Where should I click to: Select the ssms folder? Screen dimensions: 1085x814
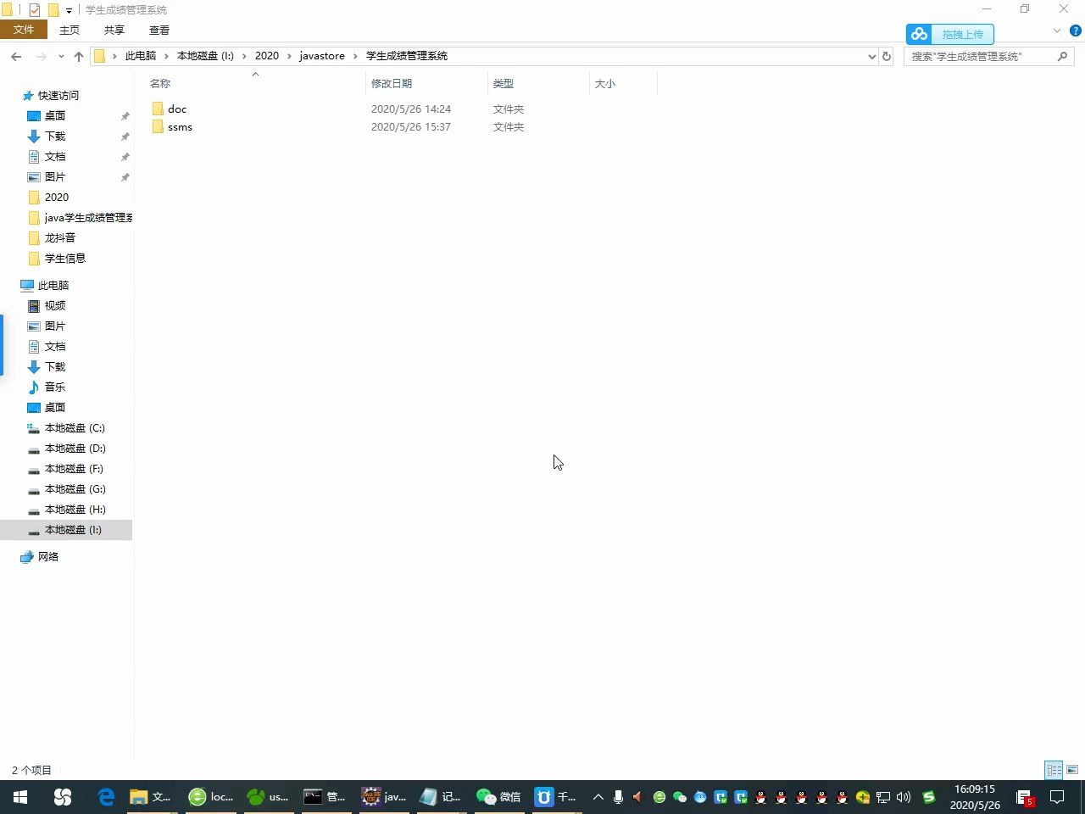180,127
